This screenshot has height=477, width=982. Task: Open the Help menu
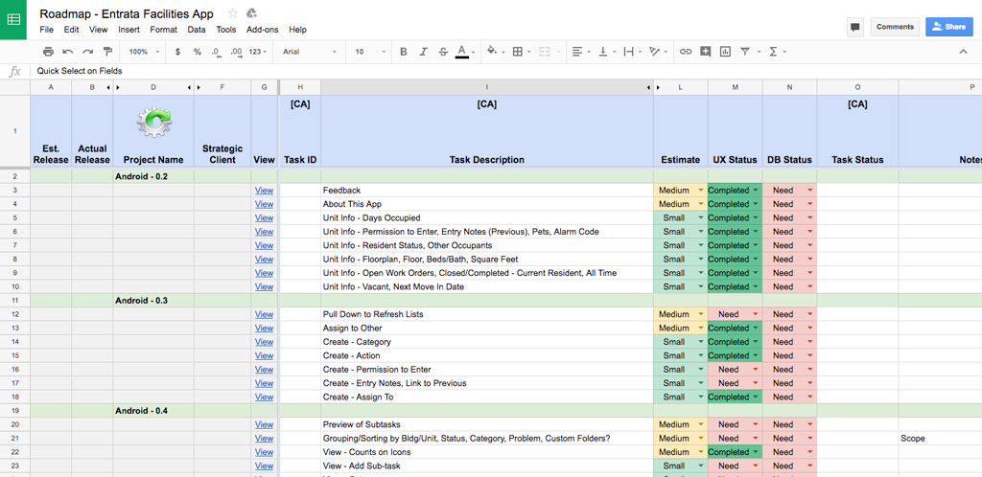tap(298, 30)
